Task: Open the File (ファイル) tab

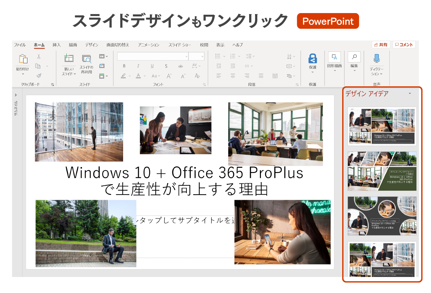Action: [x=20, y=45]
